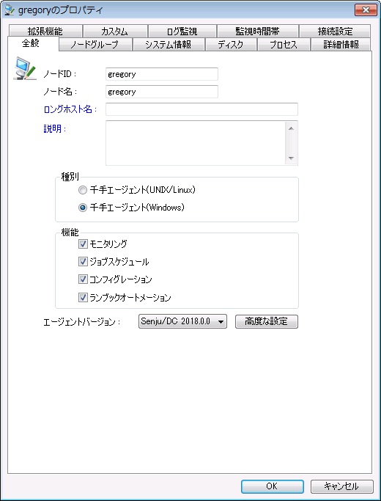Confirm with the OK button

(272, 486)
